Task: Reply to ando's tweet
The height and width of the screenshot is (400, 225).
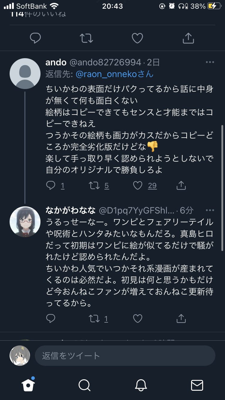Action: 51,186
